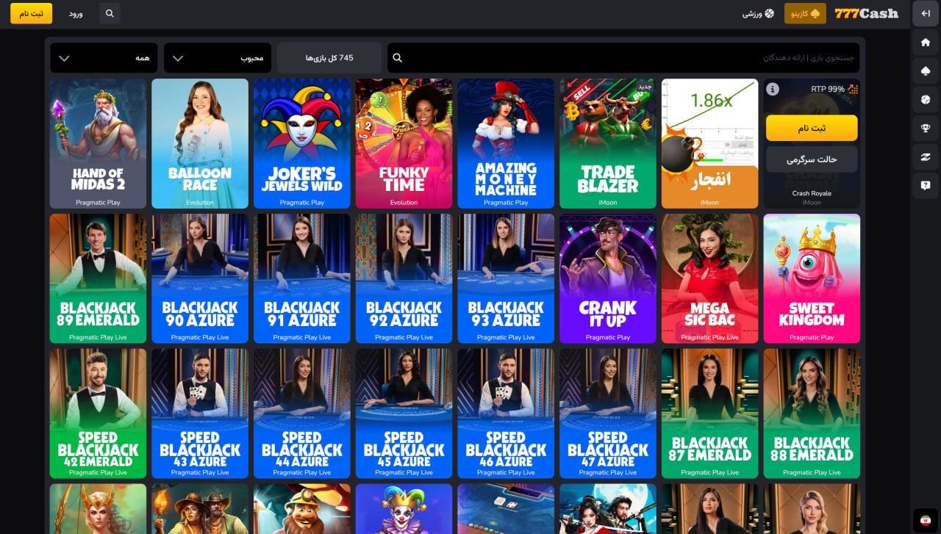Click the trophy icon in sidebar
This screenshot has height=534, width=941.
click(x=925, y=129)
